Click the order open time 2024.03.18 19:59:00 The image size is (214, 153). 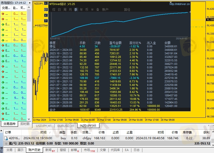tap(38, 138)
